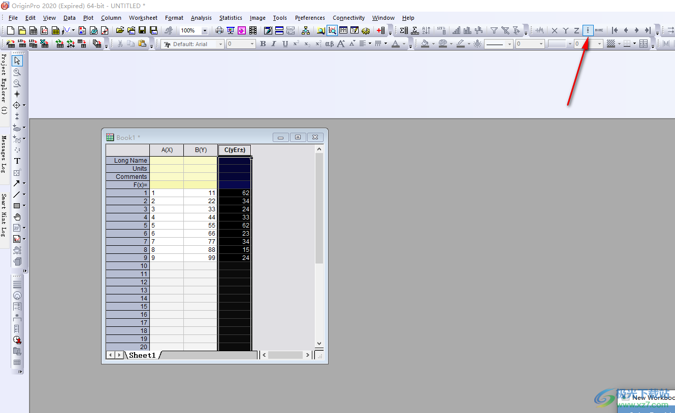Click the Statistics on Columns sigma icon
Viewport: 675px width, 413px height.
(404, 30)
